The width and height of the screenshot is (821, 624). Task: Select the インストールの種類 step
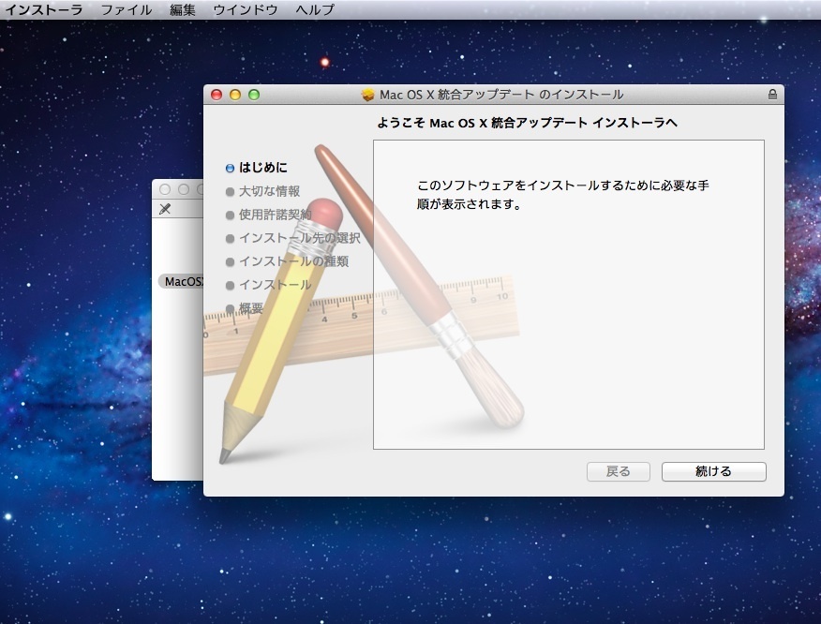(287, 261)
